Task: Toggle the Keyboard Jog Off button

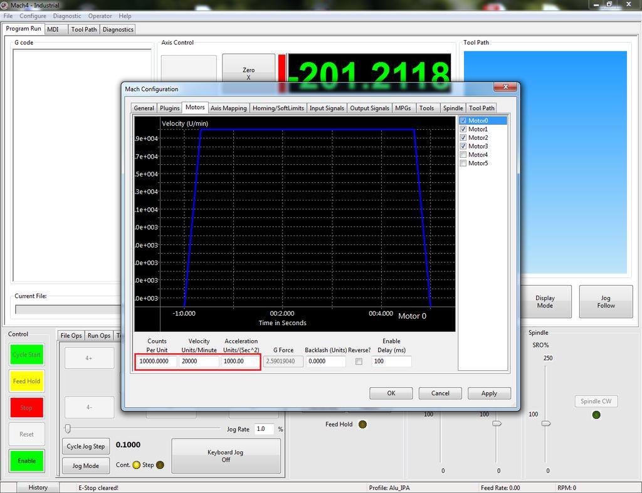Action: point(226,456)
